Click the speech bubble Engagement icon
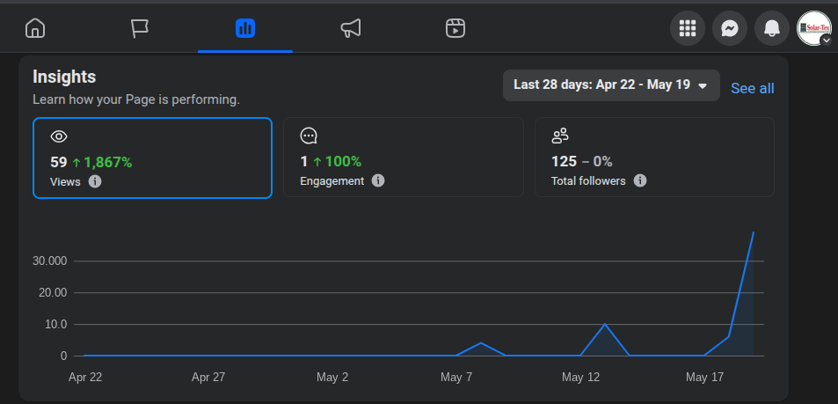 (x=309, y=136)
